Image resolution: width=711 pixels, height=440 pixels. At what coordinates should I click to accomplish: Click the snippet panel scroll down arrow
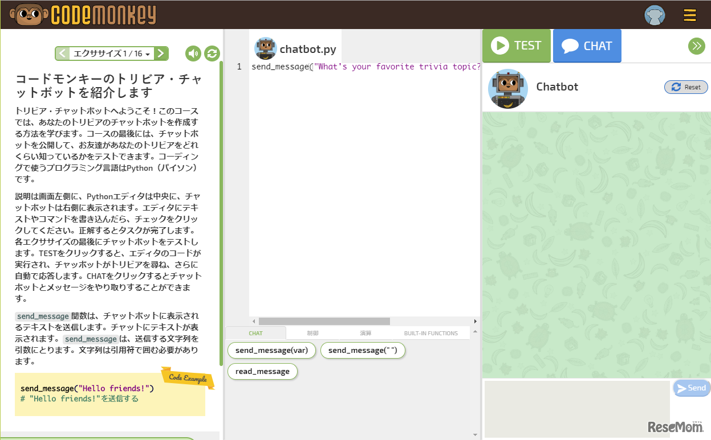475,434
